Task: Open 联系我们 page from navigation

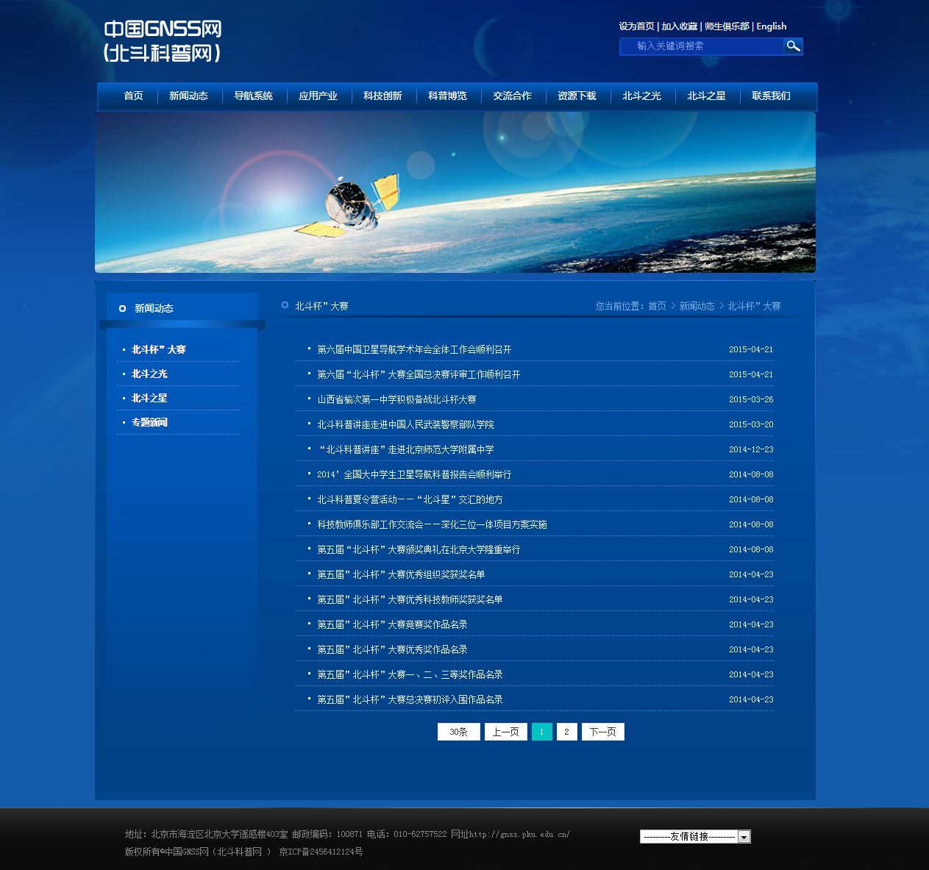Action: point(771,96)
